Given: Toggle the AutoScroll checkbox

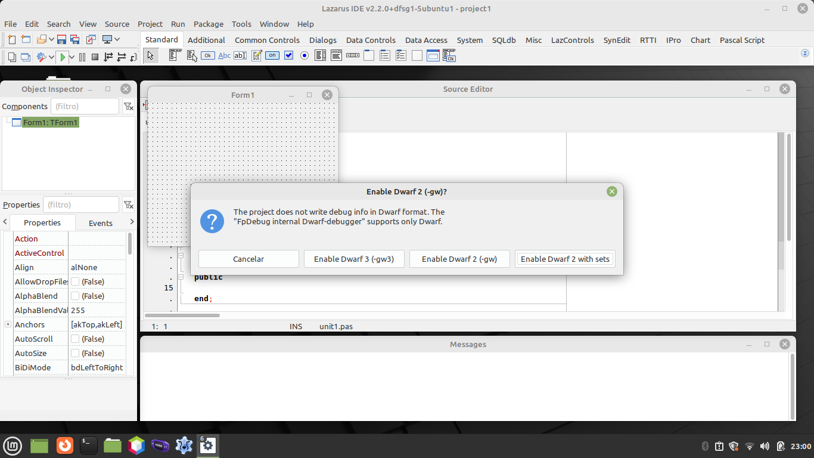Looking at the screenshot, I should [75, 339].
